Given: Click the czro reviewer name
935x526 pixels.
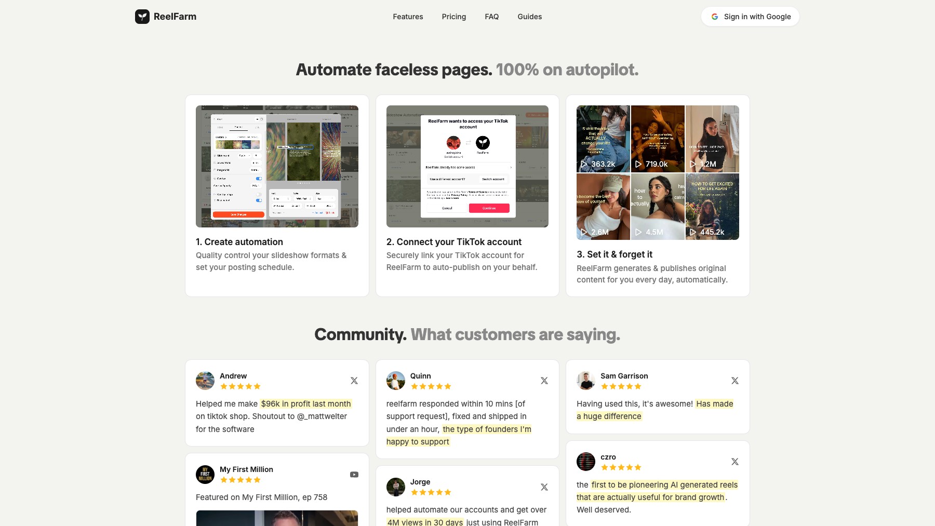Looking at the screenshot, I should pos(608,457).
